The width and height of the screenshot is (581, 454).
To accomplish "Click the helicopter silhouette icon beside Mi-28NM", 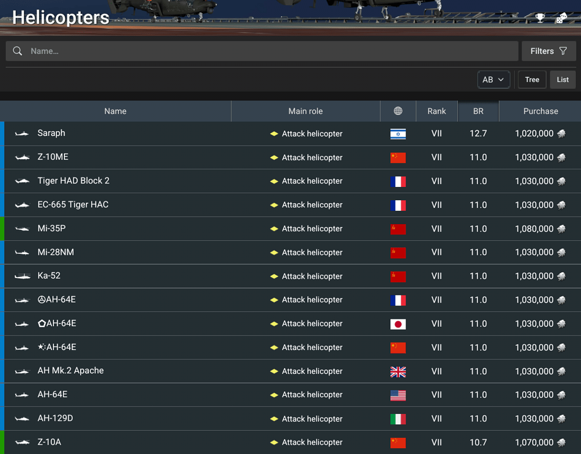I will click(x=22, y=253).
